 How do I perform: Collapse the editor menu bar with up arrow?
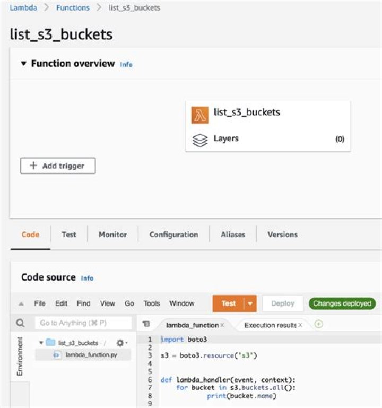21,303
